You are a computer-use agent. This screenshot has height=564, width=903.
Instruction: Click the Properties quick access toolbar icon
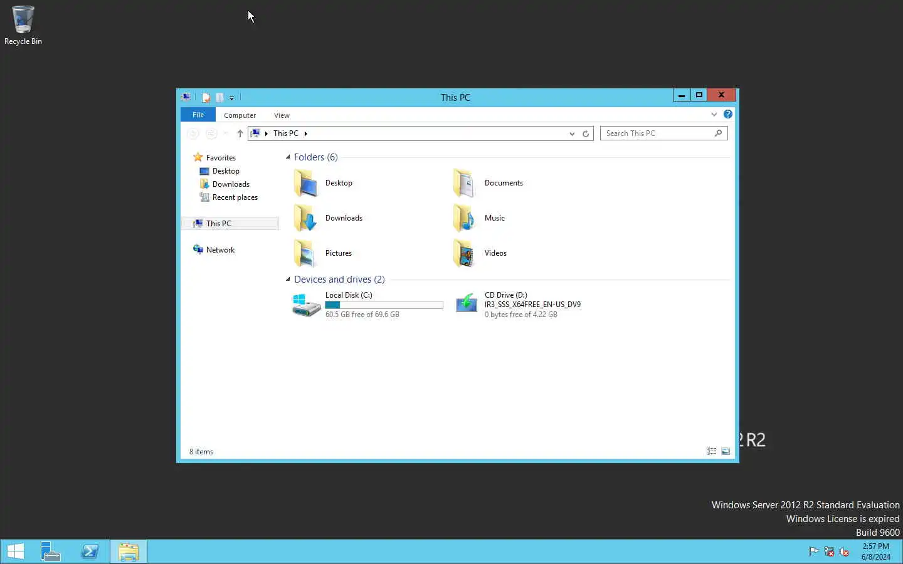pyautogui.click(x=206, y=97)
